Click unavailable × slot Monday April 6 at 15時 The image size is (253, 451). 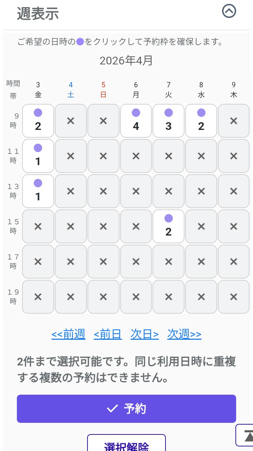point(136,226)
